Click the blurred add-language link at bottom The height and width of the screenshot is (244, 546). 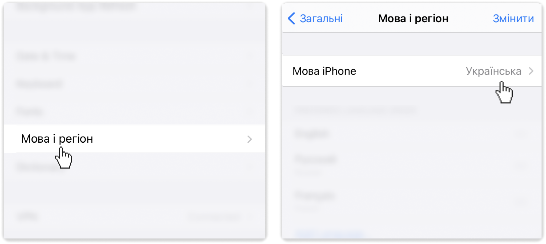coord(330,234)
